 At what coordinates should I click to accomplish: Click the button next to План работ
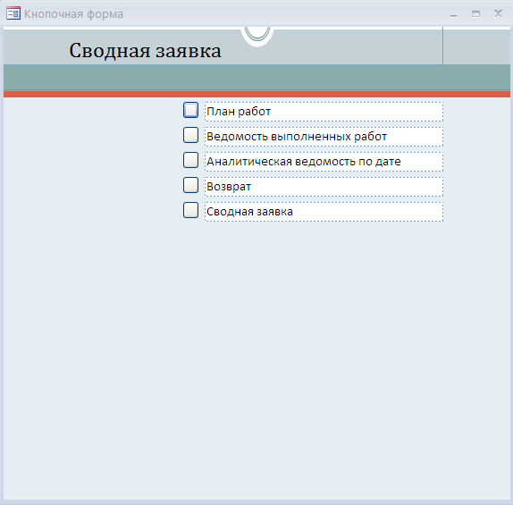(x=190, y=110)
